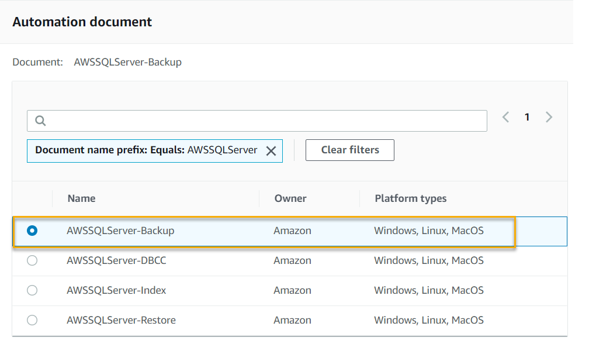The width and height of the screenshot is (596, 340).
Task: Click inside the search input field
Action: pyautogui.click(x=257, y=121)
